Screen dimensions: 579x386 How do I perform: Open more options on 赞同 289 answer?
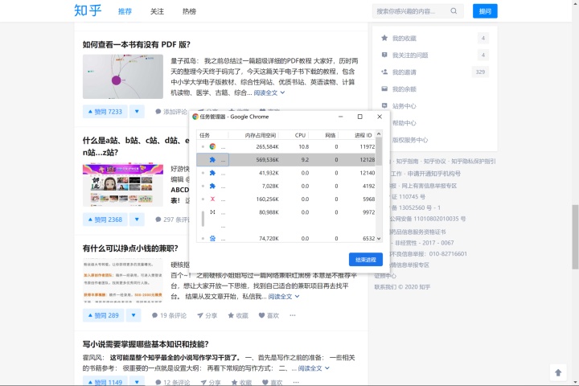pos(293,315)
